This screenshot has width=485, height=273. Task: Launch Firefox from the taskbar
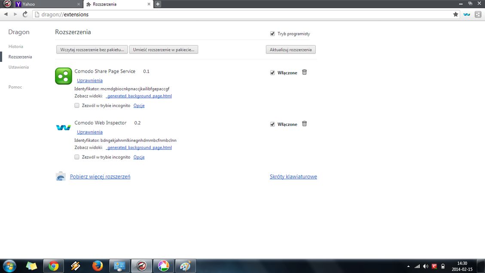98,266
